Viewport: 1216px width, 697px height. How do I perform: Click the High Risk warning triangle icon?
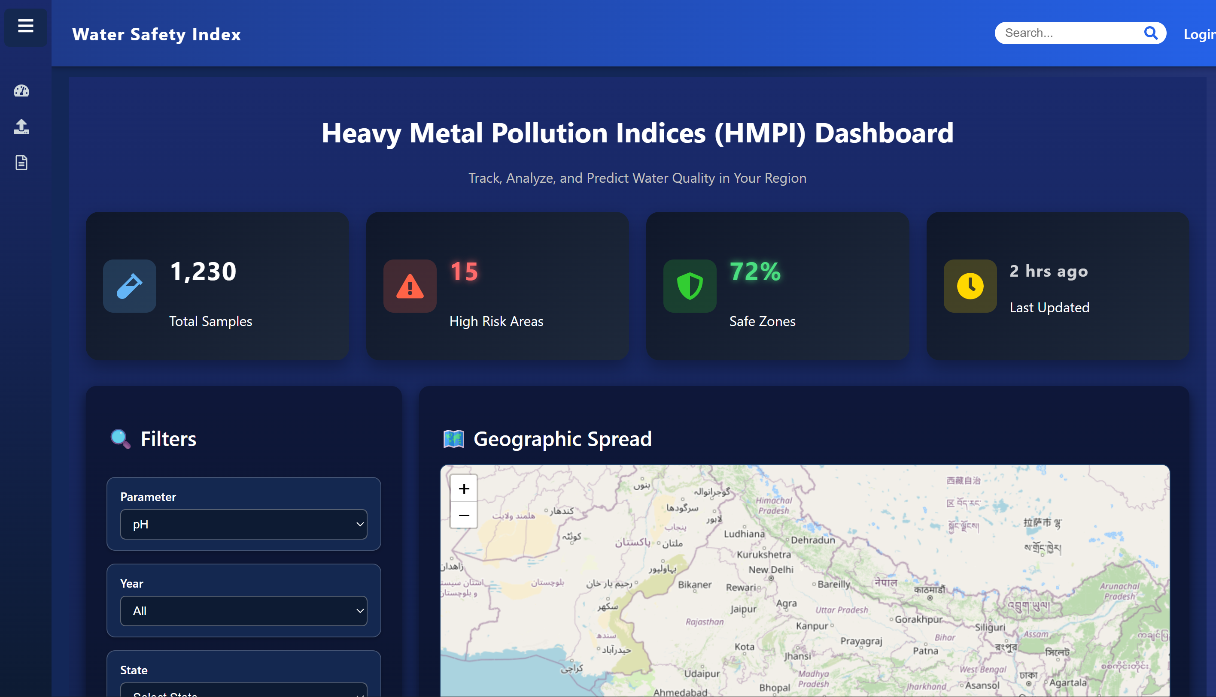point(410,286)
